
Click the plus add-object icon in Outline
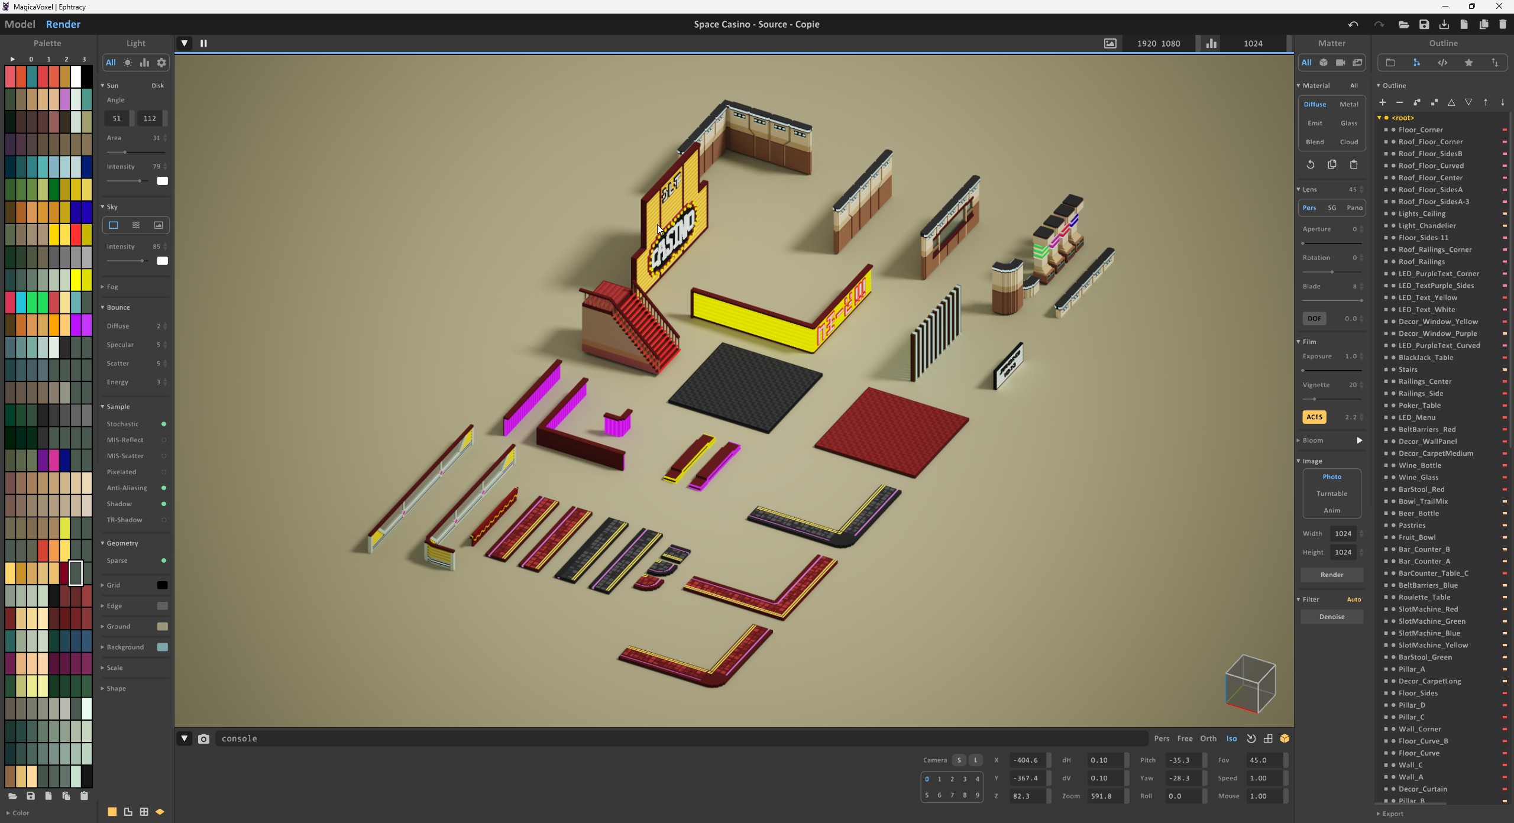(1382, 102)
